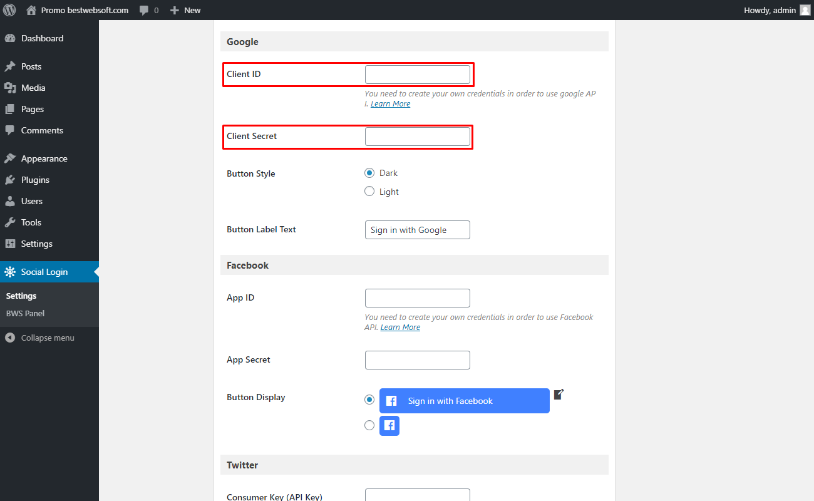This screenshot has width=814, height=501.
Task: Click the App Secret label
Action: tap(249, 360)
